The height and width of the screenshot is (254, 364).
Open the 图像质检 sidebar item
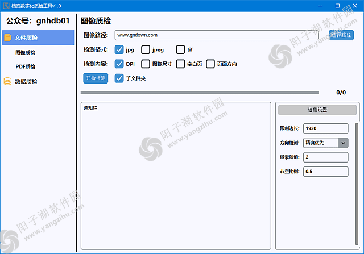pos(25,53)
